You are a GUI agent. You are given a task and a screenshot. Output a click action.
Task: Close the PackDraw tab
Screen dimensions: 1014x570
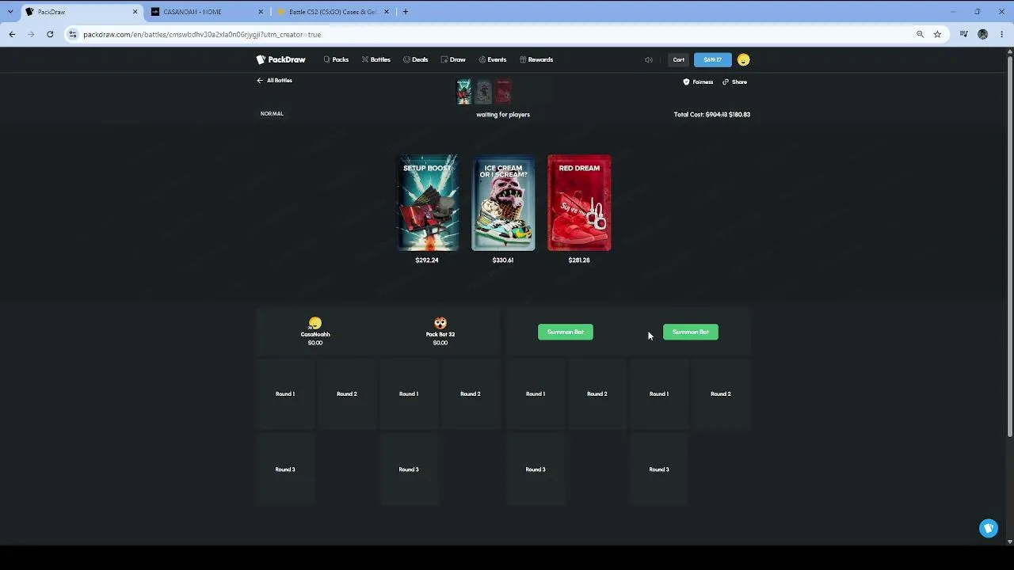135,12
